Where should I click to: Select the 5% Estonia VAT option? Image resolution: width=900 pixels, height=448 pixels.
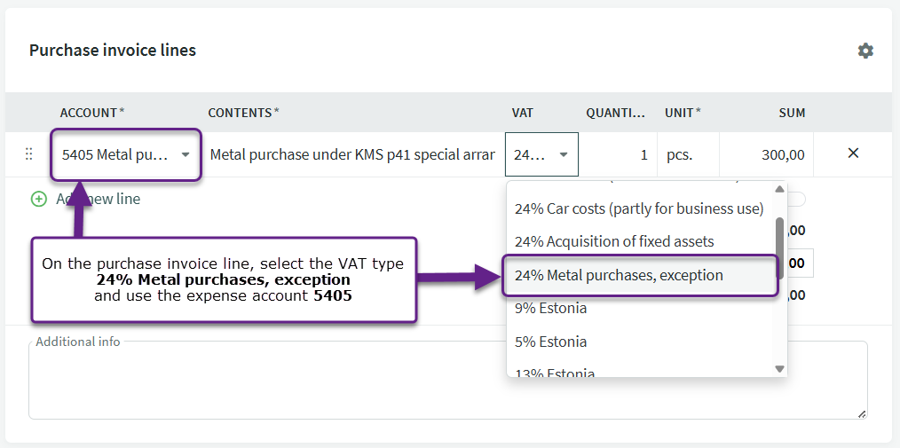[x=550, y=342]
